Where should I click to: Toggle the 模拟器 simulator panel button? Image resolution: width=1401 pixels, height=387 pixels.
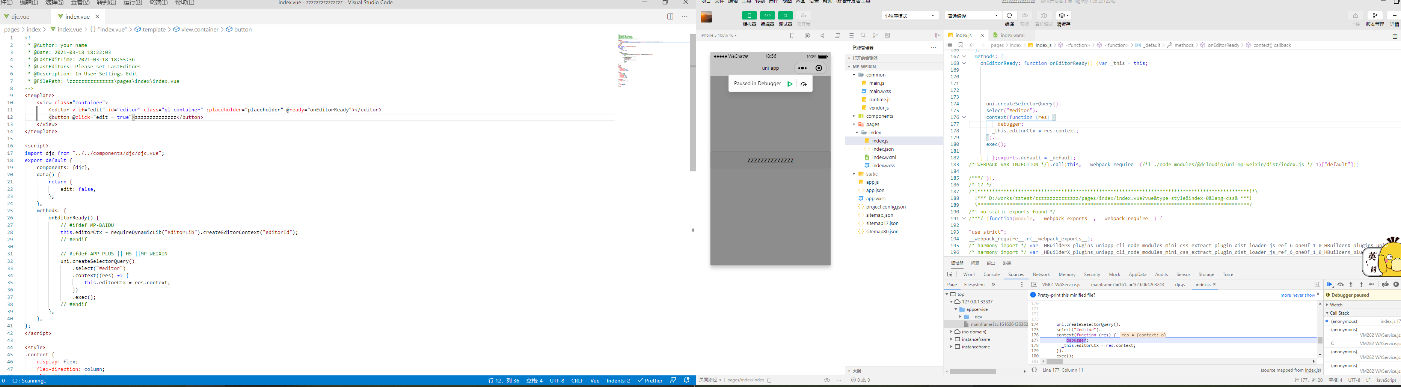coord(749,16)
